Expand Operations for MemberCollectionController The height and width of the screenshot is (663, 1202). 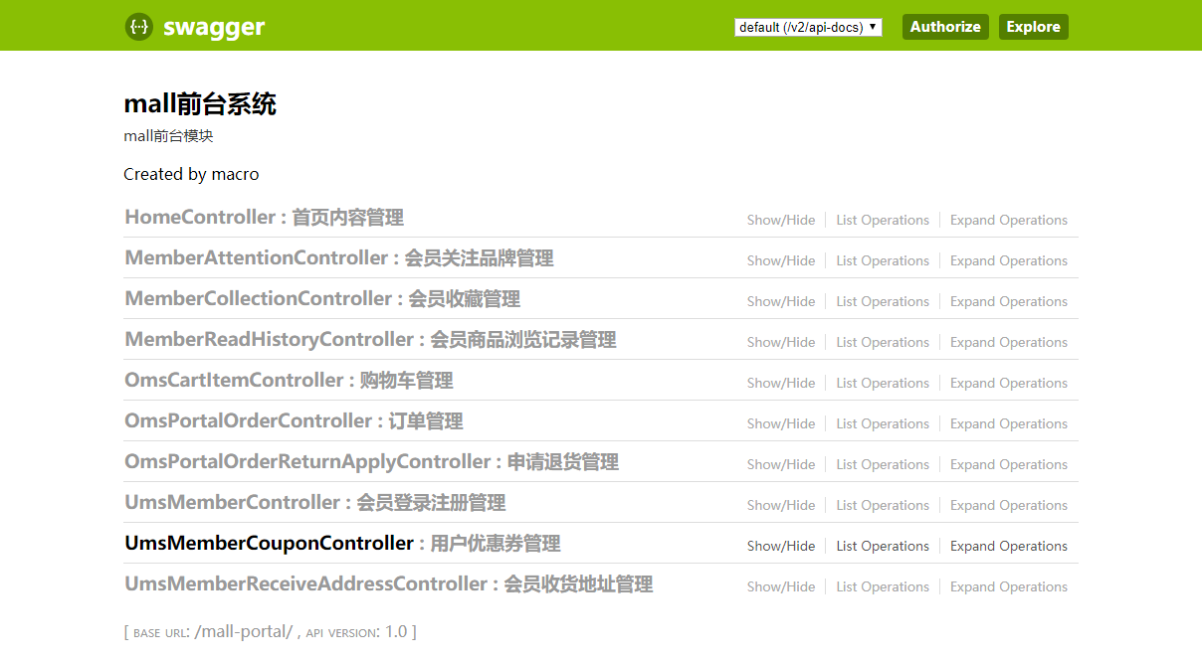tap(1008, 302)
